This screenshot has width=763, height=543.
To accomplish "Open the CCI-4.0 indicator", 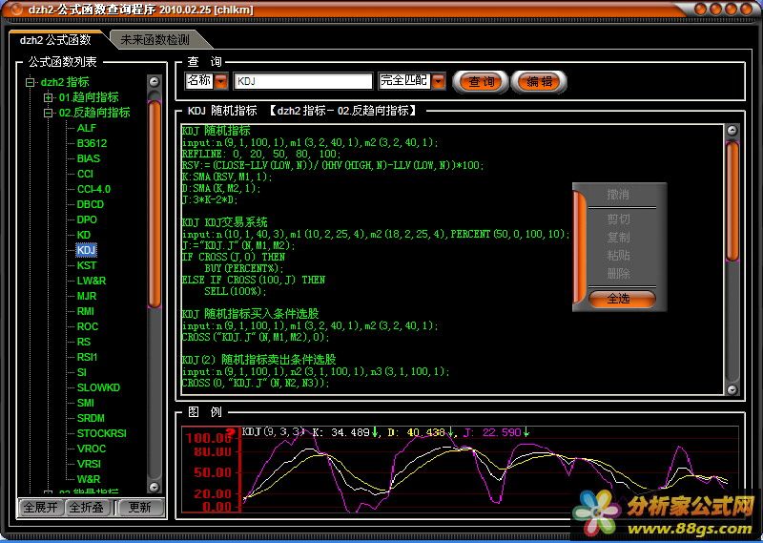I will tap(93, 189).
